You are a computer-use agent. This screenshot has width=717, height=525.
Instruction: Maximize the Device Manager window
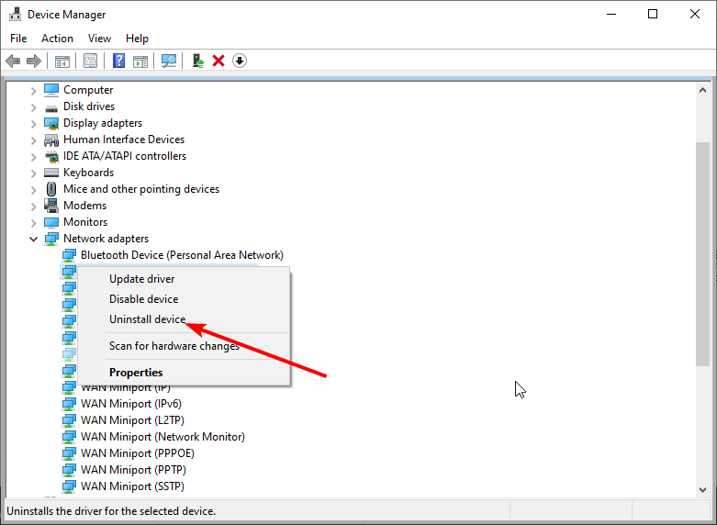pyautogui.click(x=653, y=14)
